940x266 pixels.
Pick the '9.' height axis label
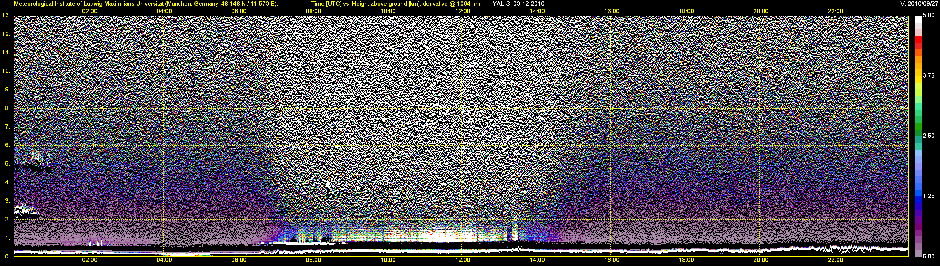7,89
